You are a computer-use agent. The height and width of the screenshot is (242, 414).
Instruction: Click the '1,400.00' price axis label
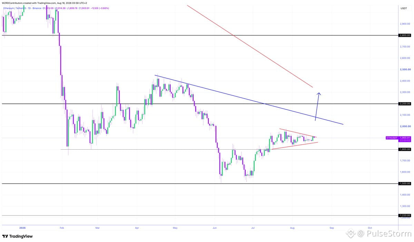[x=405, y=195]
